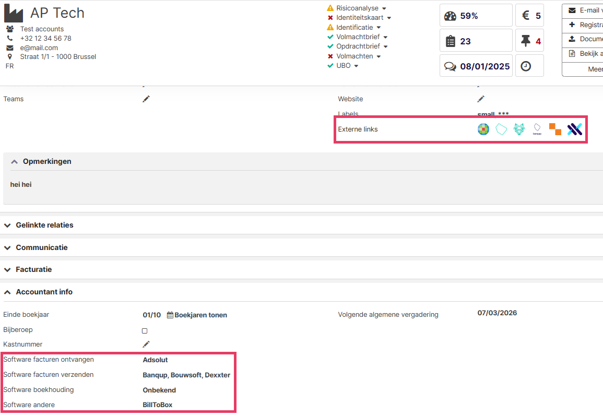Open the teal polygon external link icon
The width and height of the screenshot is (603, 416).
tap(501, 129)
